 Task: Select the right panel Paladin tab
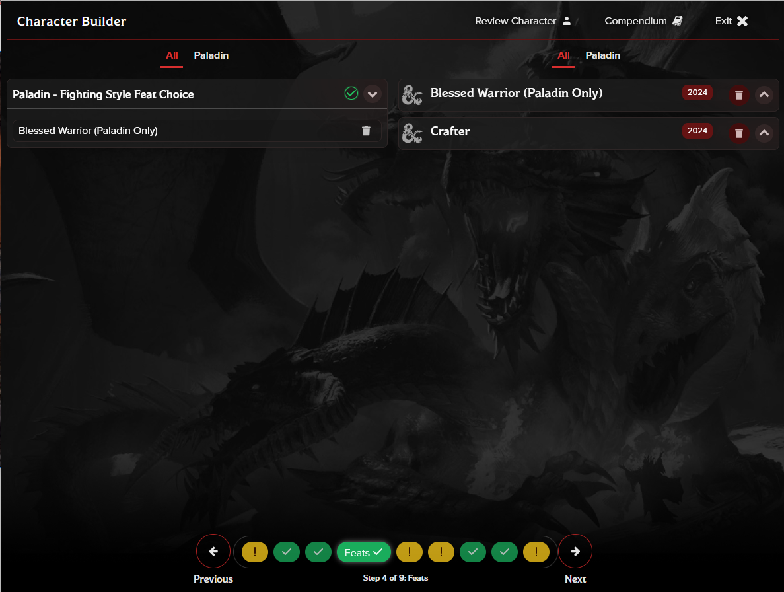(x=602, y=55)
